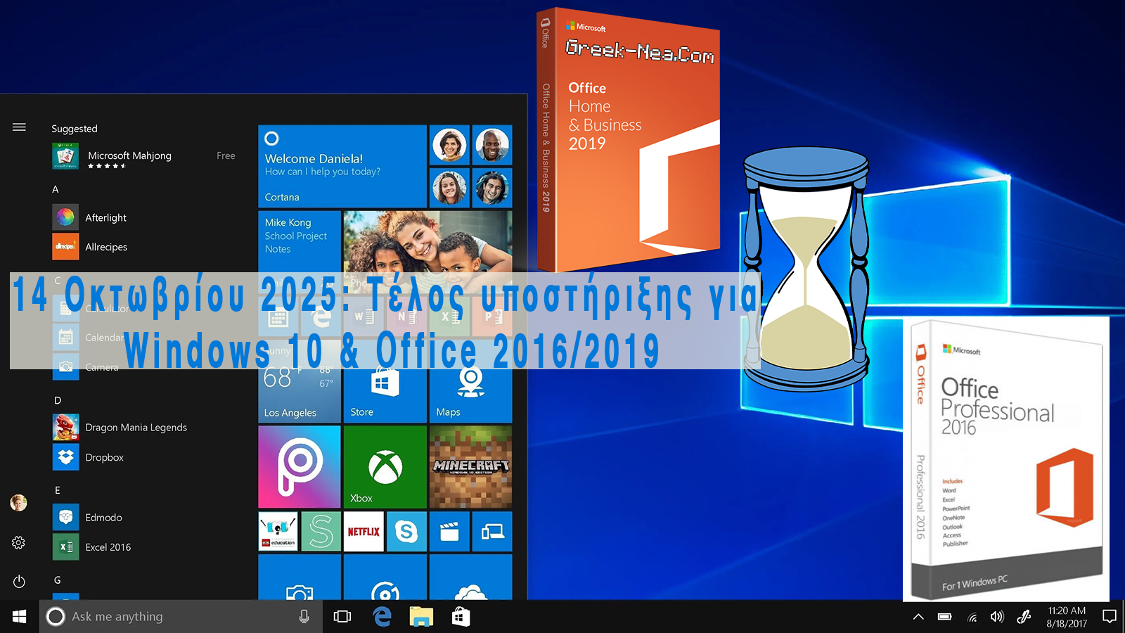
Task: Open Store from the taskbar
Action: coord(461,616)
